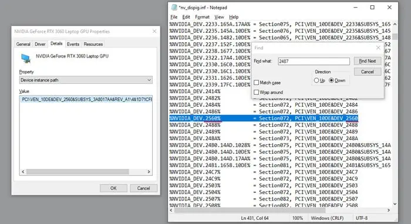
Task: Select the Up direction radio button
Action: pyautogui.click(x=316, y=80)
